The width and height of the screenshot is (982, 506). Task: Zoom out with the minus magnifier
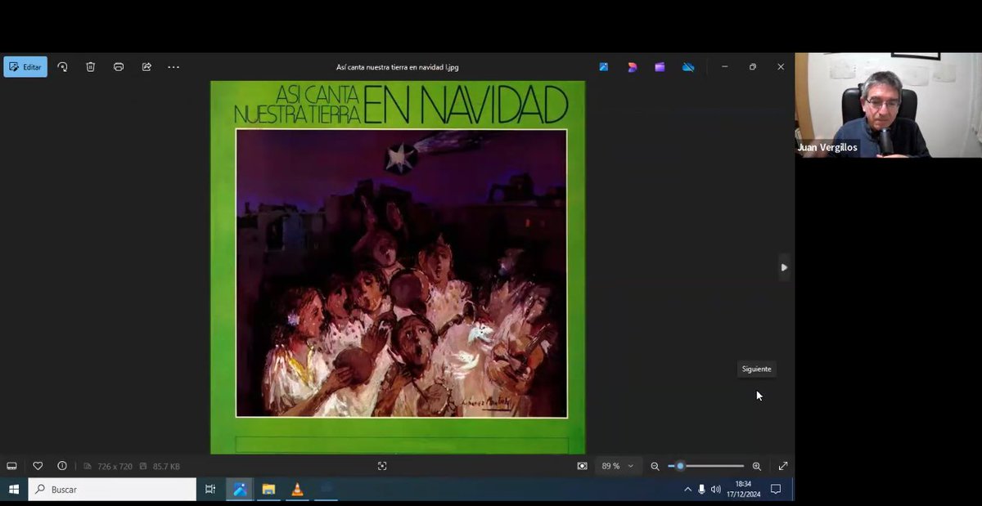[655, 466]
